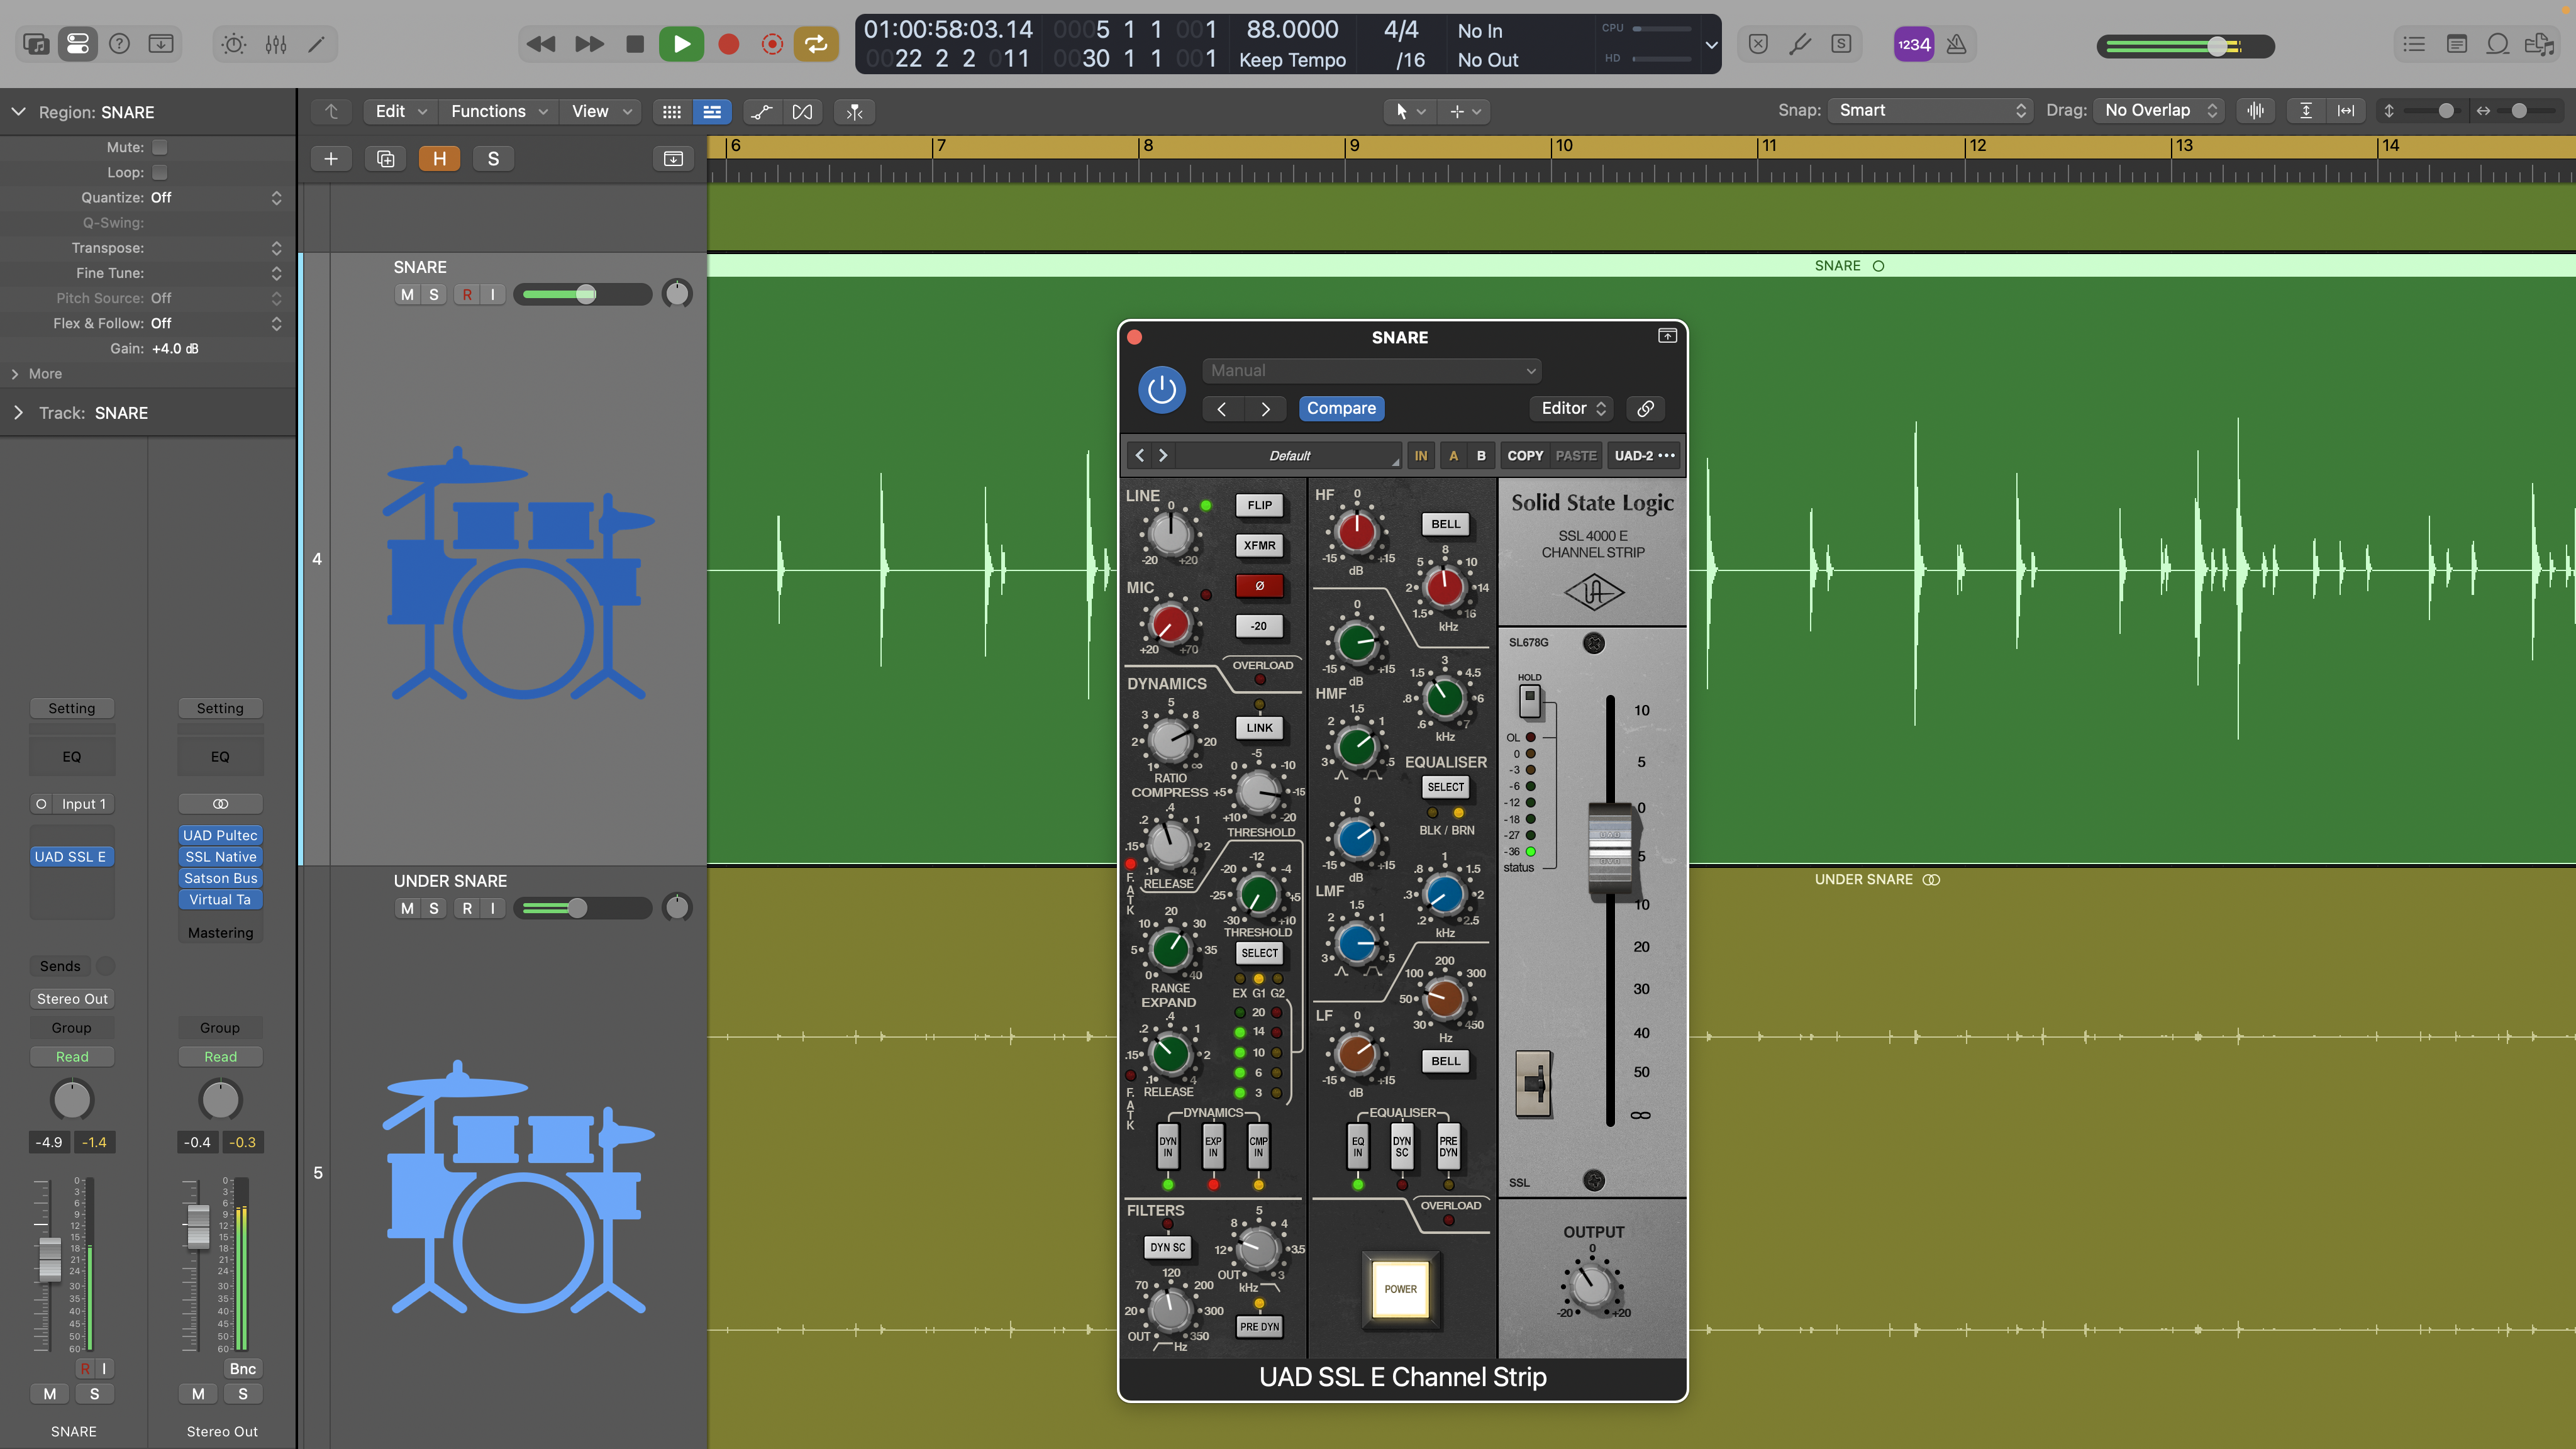Click the green Play button
The height and width of the screenshot is (1449, 2576).
point(681,44)
